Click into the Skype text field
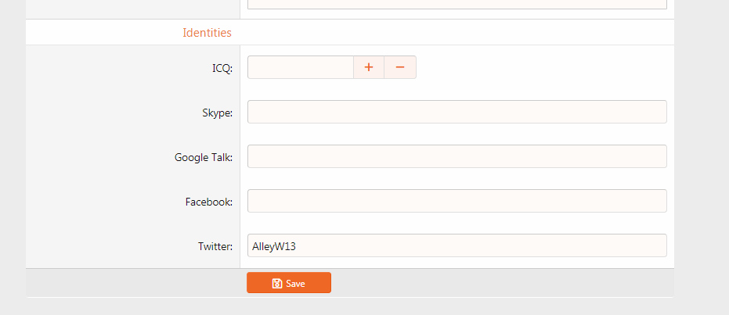 click(457, 112)
